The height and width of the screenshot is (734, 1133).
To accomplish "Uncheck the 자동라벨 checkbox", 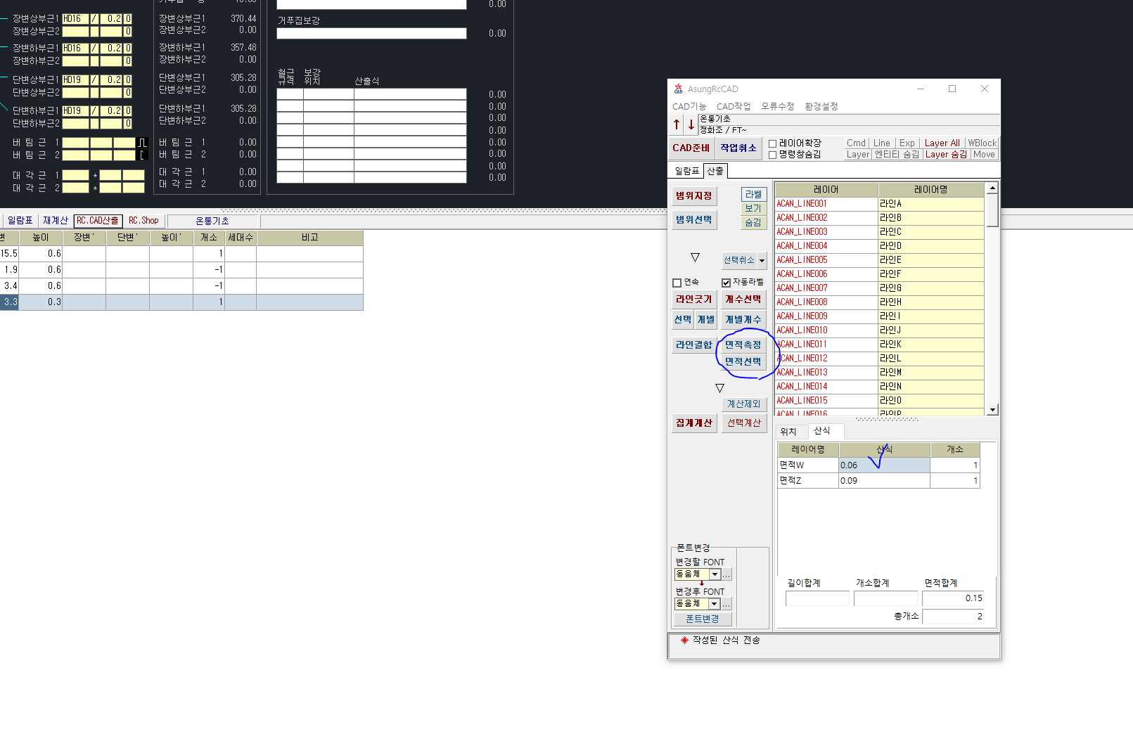I will click(x=726, y=283).
